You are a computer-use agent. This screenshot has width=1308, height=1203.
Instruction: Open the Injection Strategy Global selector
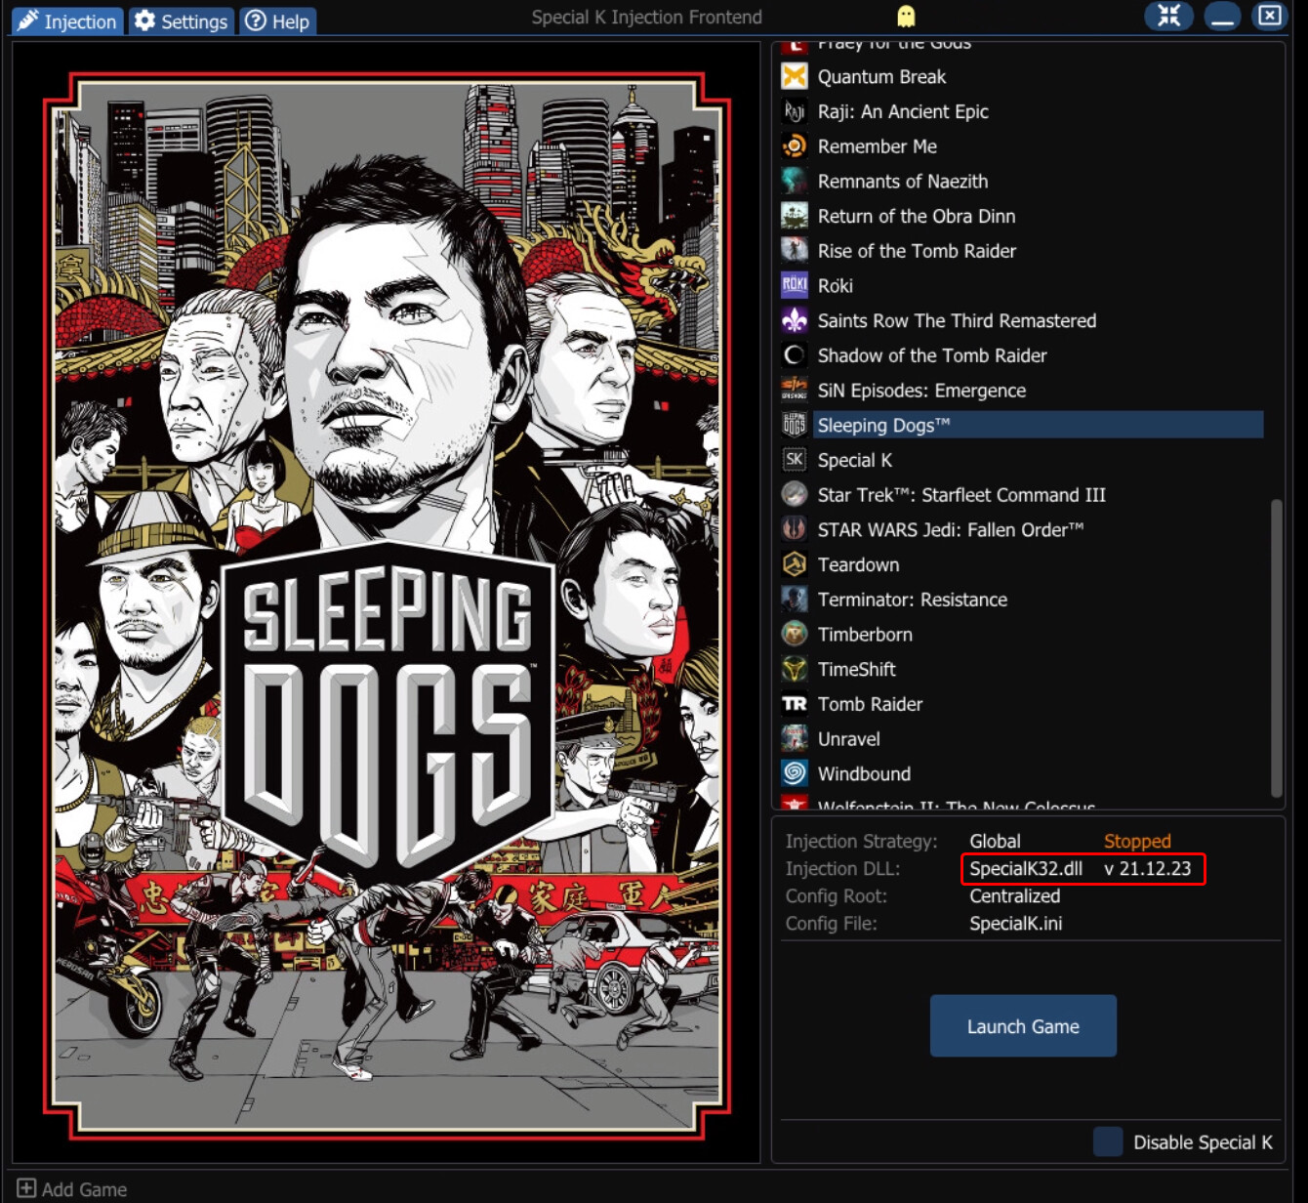click(x=994, y=841)
